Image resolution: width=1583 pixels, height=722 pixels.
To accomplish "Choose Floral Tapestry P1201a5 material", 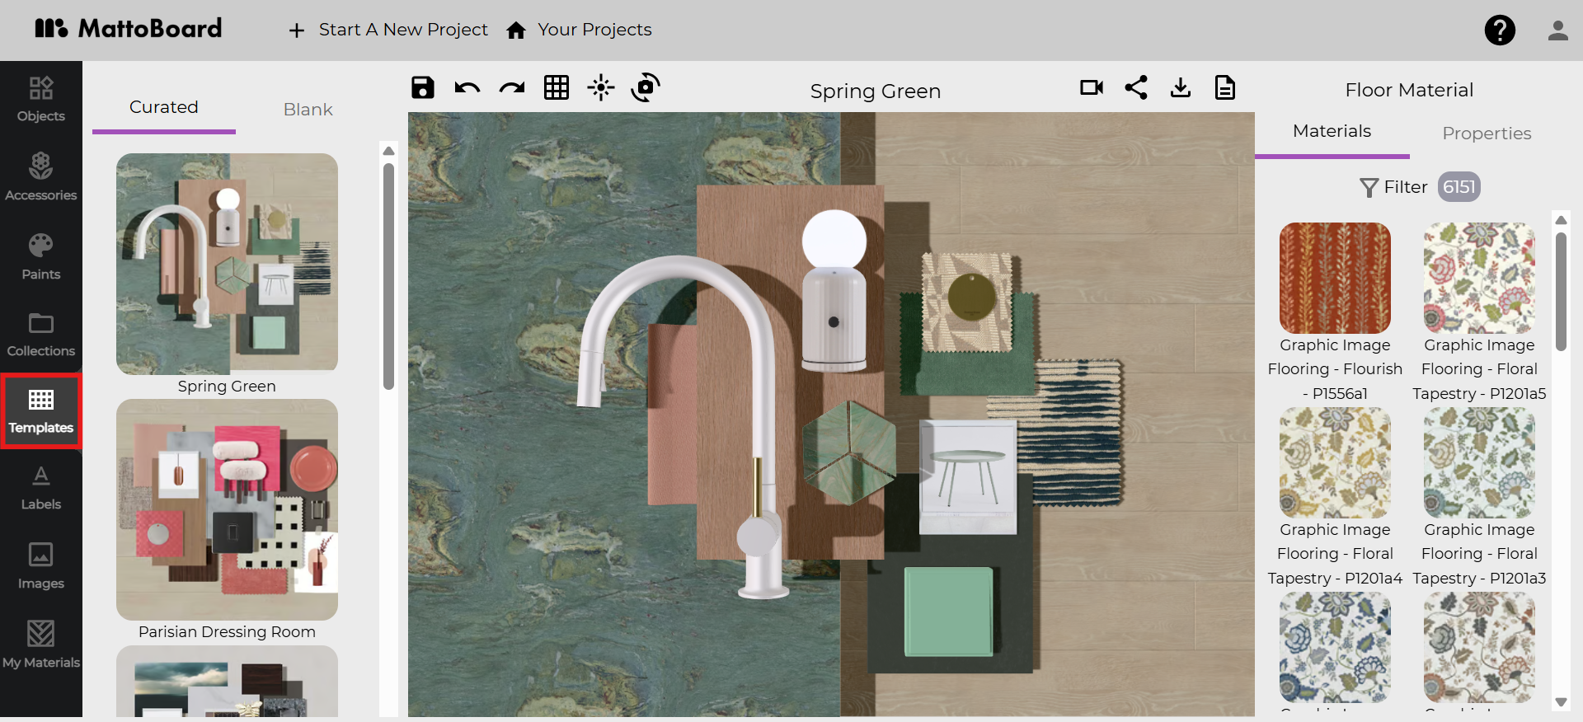I will pos(1479,279).
